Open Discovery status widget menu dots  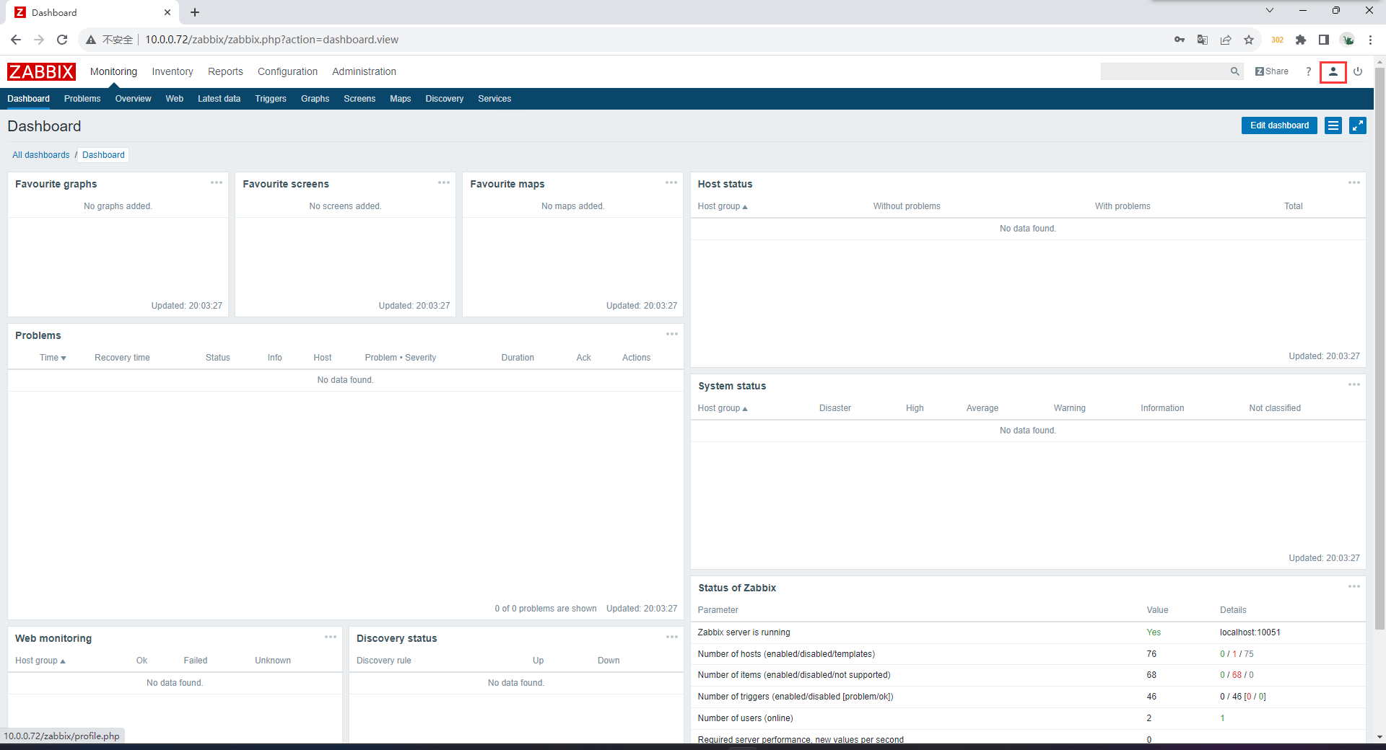[x=672, y=637]
